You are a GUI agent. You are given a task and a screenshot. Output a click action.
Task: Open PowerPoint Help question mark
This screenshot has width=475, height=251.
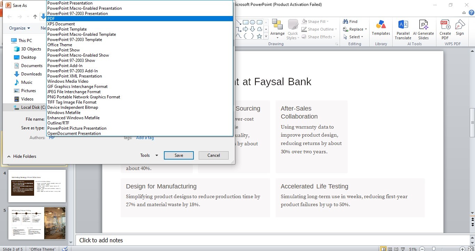[x=471, y=13]
